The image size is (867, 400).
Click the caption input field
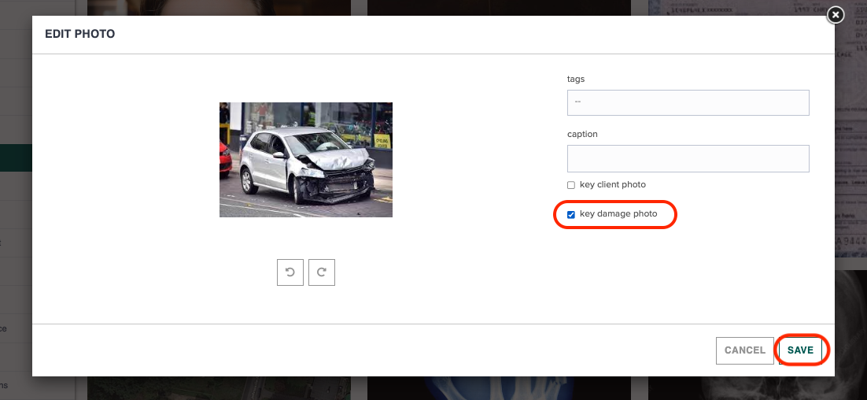pyautogui.click(x=688, y=159)
